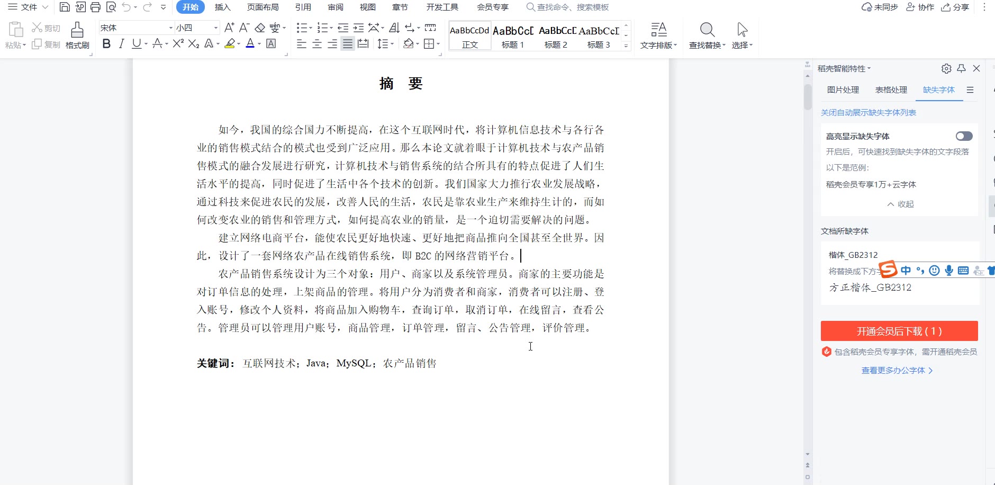The width and height of the screenshot is (995, 485).
Task: Cut the selection with 剪切
Action: click(x=46, y=28)
